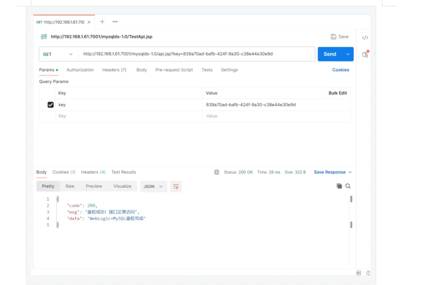
Task: Click the "msg" response line
Action: 103,212
